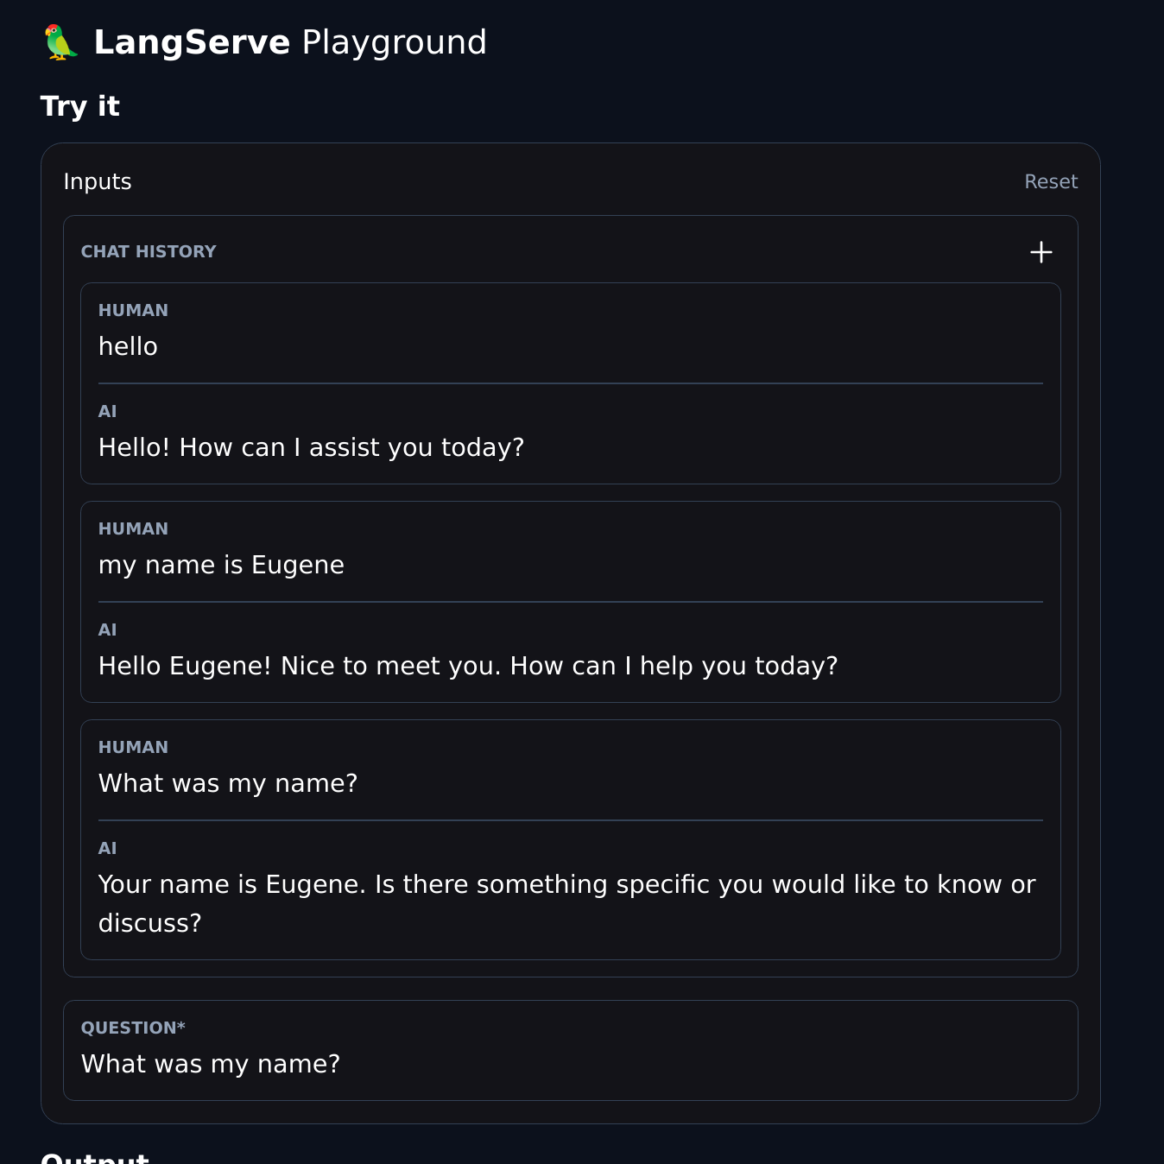The width and height of the screenshot is (1164, 1164).
Task: Click the Output section heading
Action: click(95, 1157)
